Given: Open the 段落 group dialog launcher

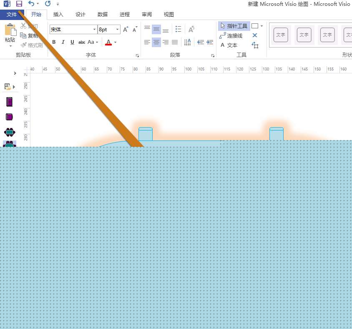Looking at the screenshot, I should (x=213, y=55).
